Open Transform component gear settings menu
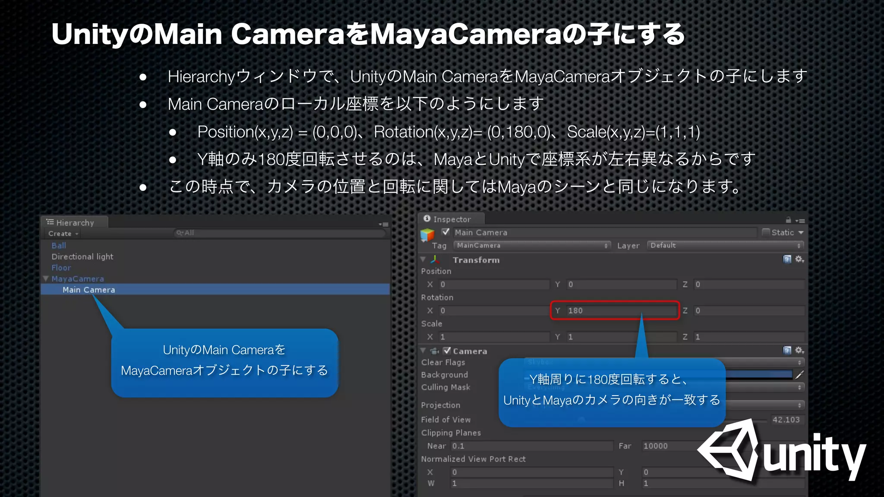Image resolution: width=884 pixels, height=497 pixels. pos(799,259)
